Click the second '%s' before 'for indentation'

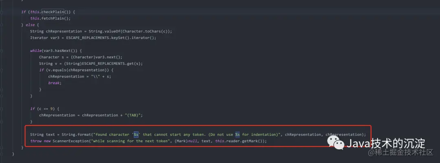(238, 135)
